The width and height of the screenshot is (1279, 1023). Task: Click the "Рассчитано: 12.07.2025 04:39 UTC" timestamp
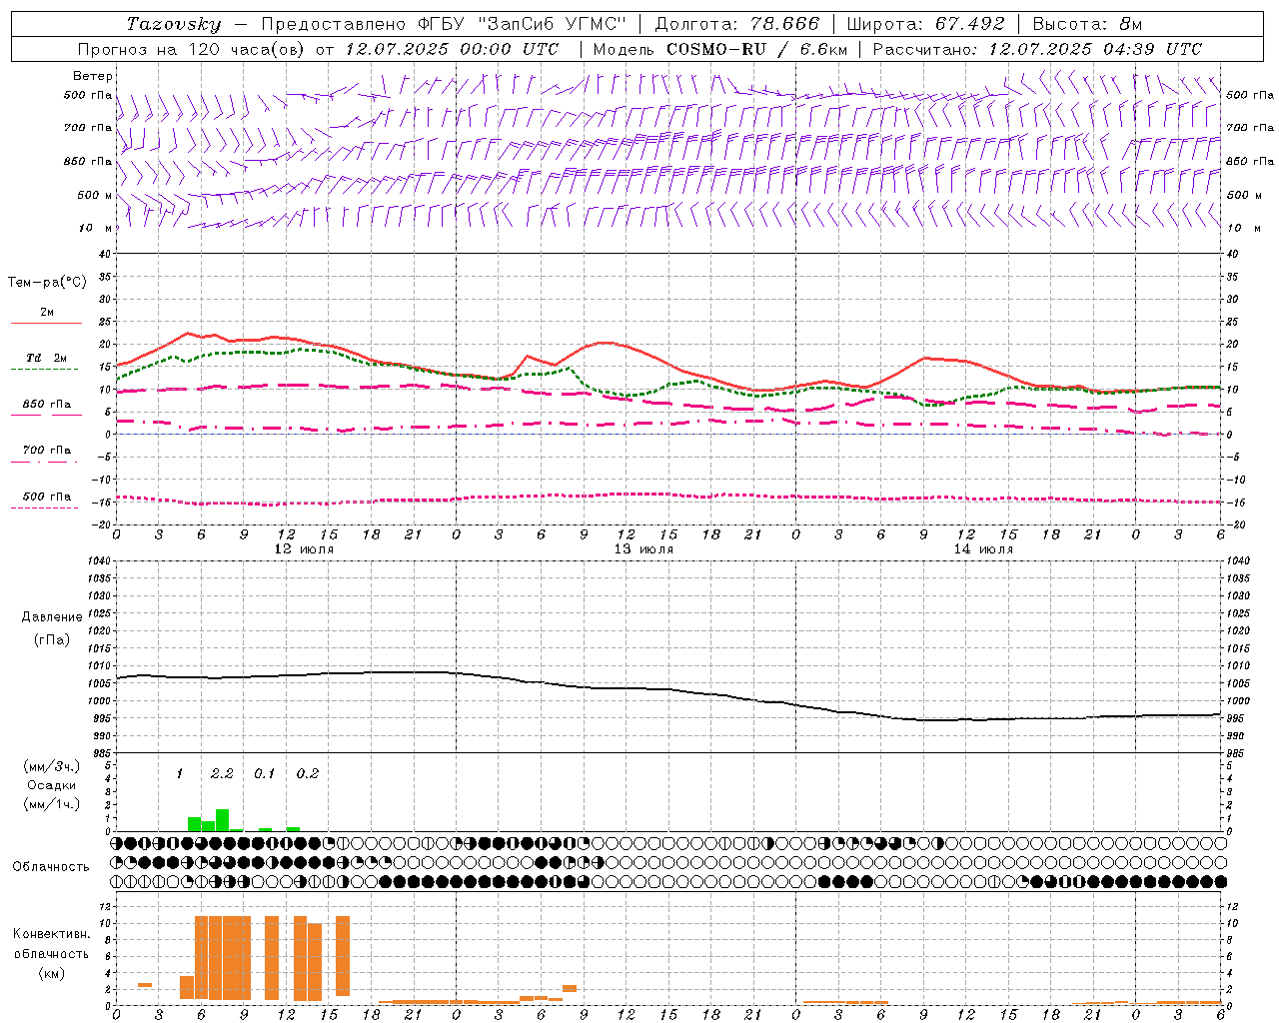[x=1037, y=49]
